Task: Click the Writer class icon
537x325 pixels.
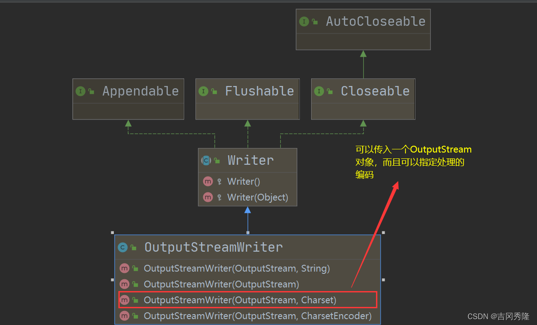Action: (x=206, y=160)
